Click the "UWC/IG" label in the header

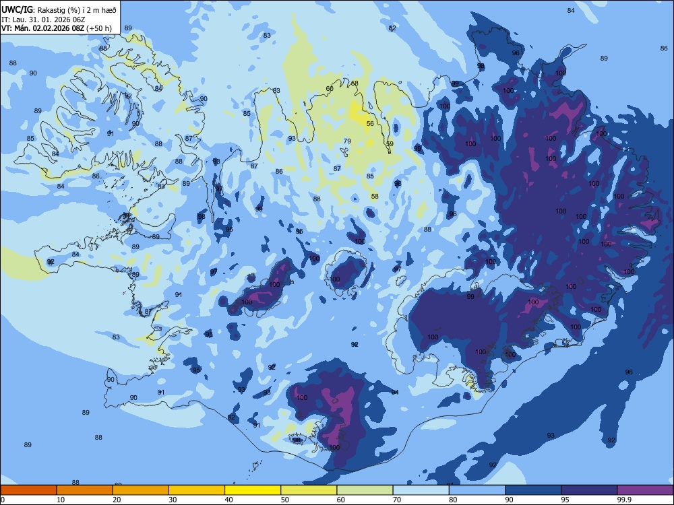17,9
